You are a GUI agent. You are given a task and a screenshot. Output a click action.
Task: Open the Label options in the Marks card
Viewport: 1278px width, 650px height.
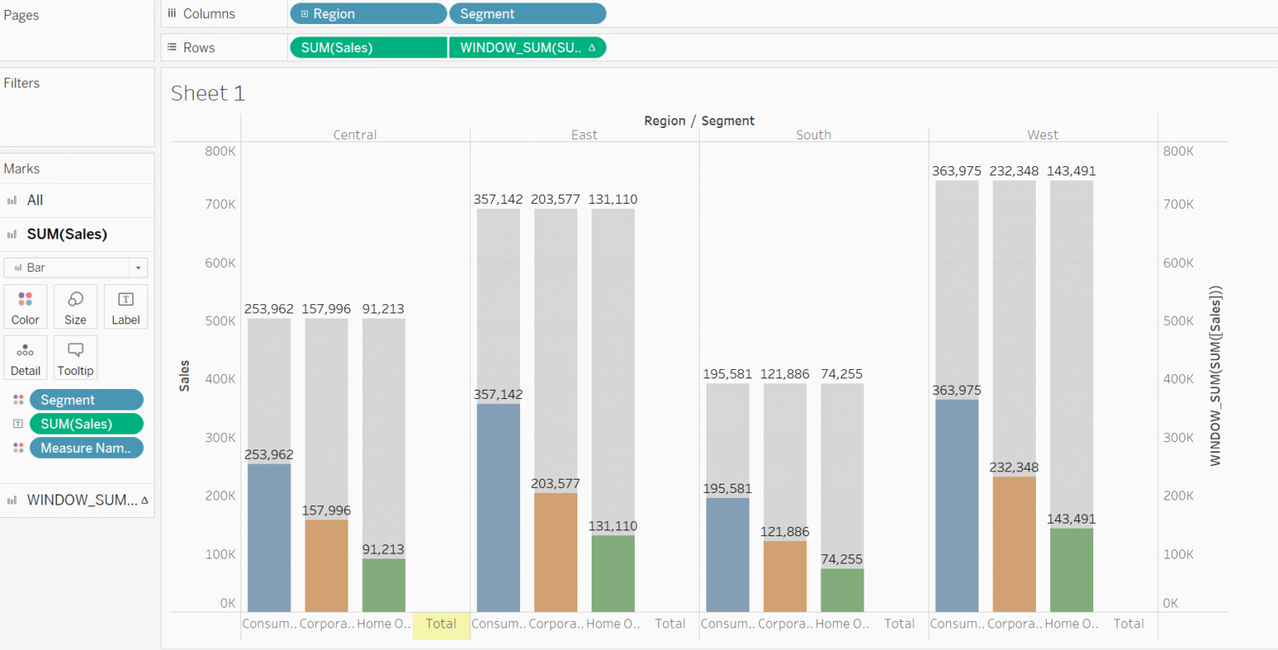coord(126,306)
